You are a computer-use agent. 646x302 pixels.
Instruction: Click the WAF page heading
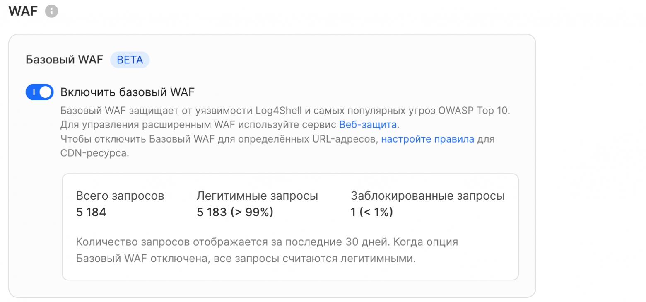[x=23, y=11]
